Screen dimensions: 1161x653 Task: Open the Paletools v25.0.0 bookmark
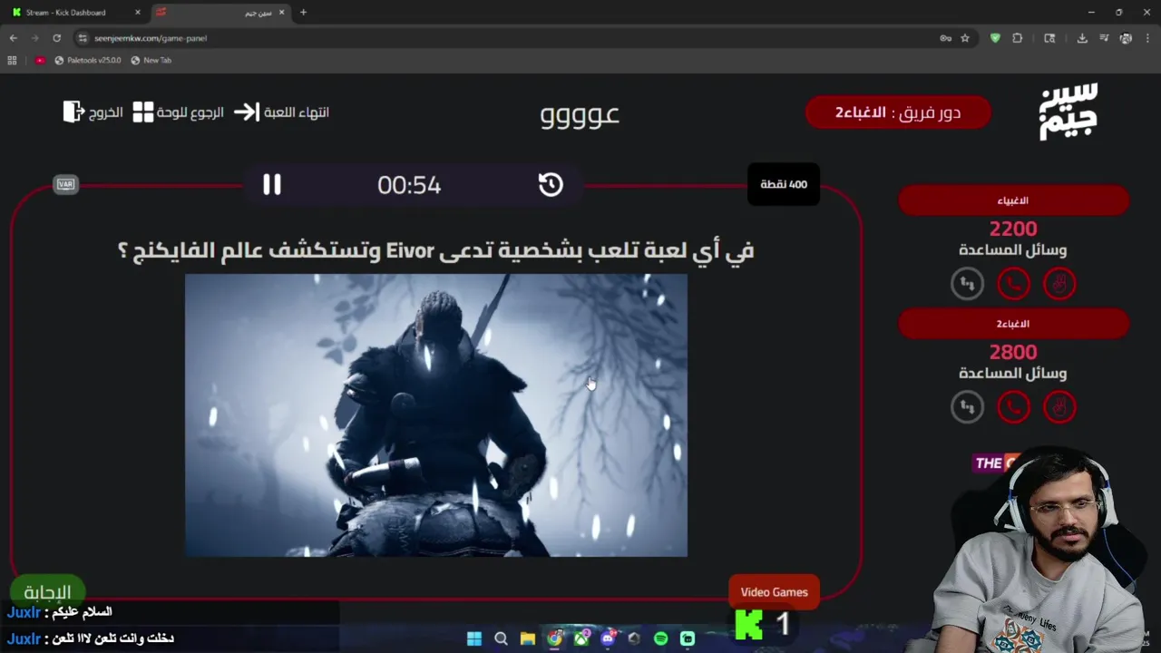[88, 60]
